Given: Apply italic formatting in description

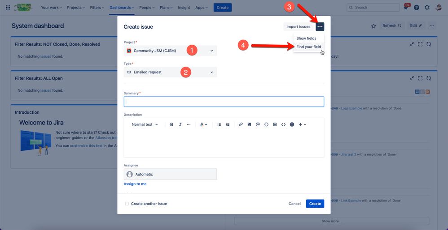Looking at the screenshot, I should click(x=180, y=124).
